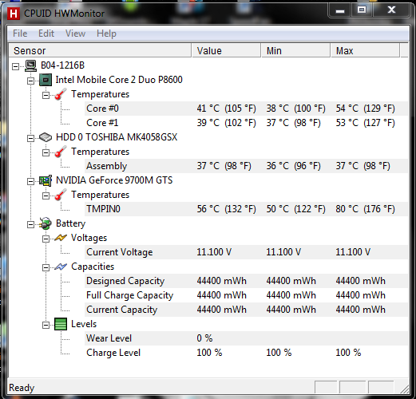The height and width of the screenshot is (399, 416).
Task: Click the Capacities graph line icon
Action: 61,267
